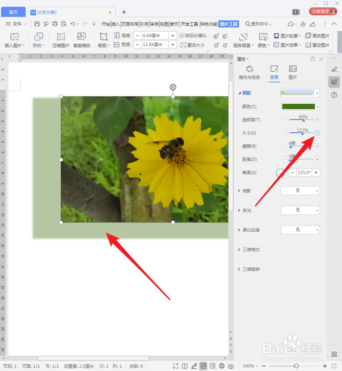Viewport: 342px width, 371px height.
Task: Increase the image height with plus
Action: (x=173, y=36)
